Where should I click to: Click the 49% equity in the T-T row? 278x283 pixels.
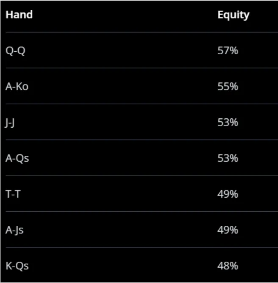pos(228,194)
